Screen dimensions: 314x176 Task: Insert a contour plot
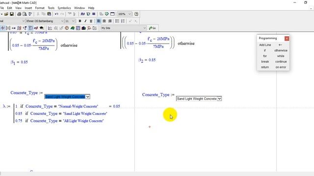click(78, 28)
